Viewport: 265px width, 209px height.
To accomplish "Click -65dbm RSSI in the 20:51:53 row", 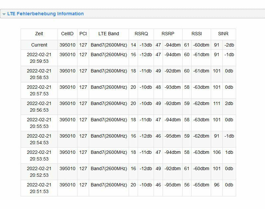I will pos(201,185).
